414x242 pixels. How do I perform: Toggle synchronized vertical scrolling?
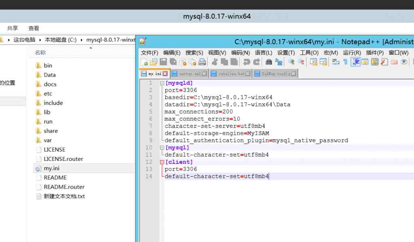pyautogui.click(x=314, y=62)
